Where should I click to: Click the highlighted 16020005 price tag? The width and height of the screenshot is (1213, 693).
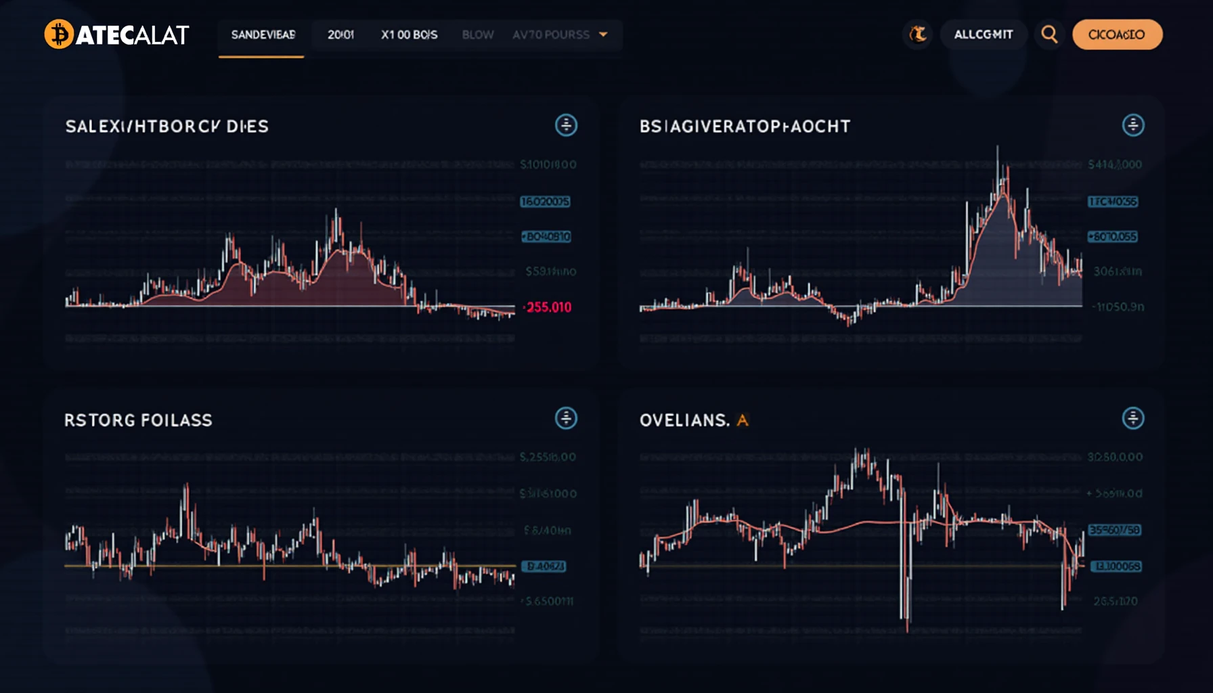(x=545, y=202)
